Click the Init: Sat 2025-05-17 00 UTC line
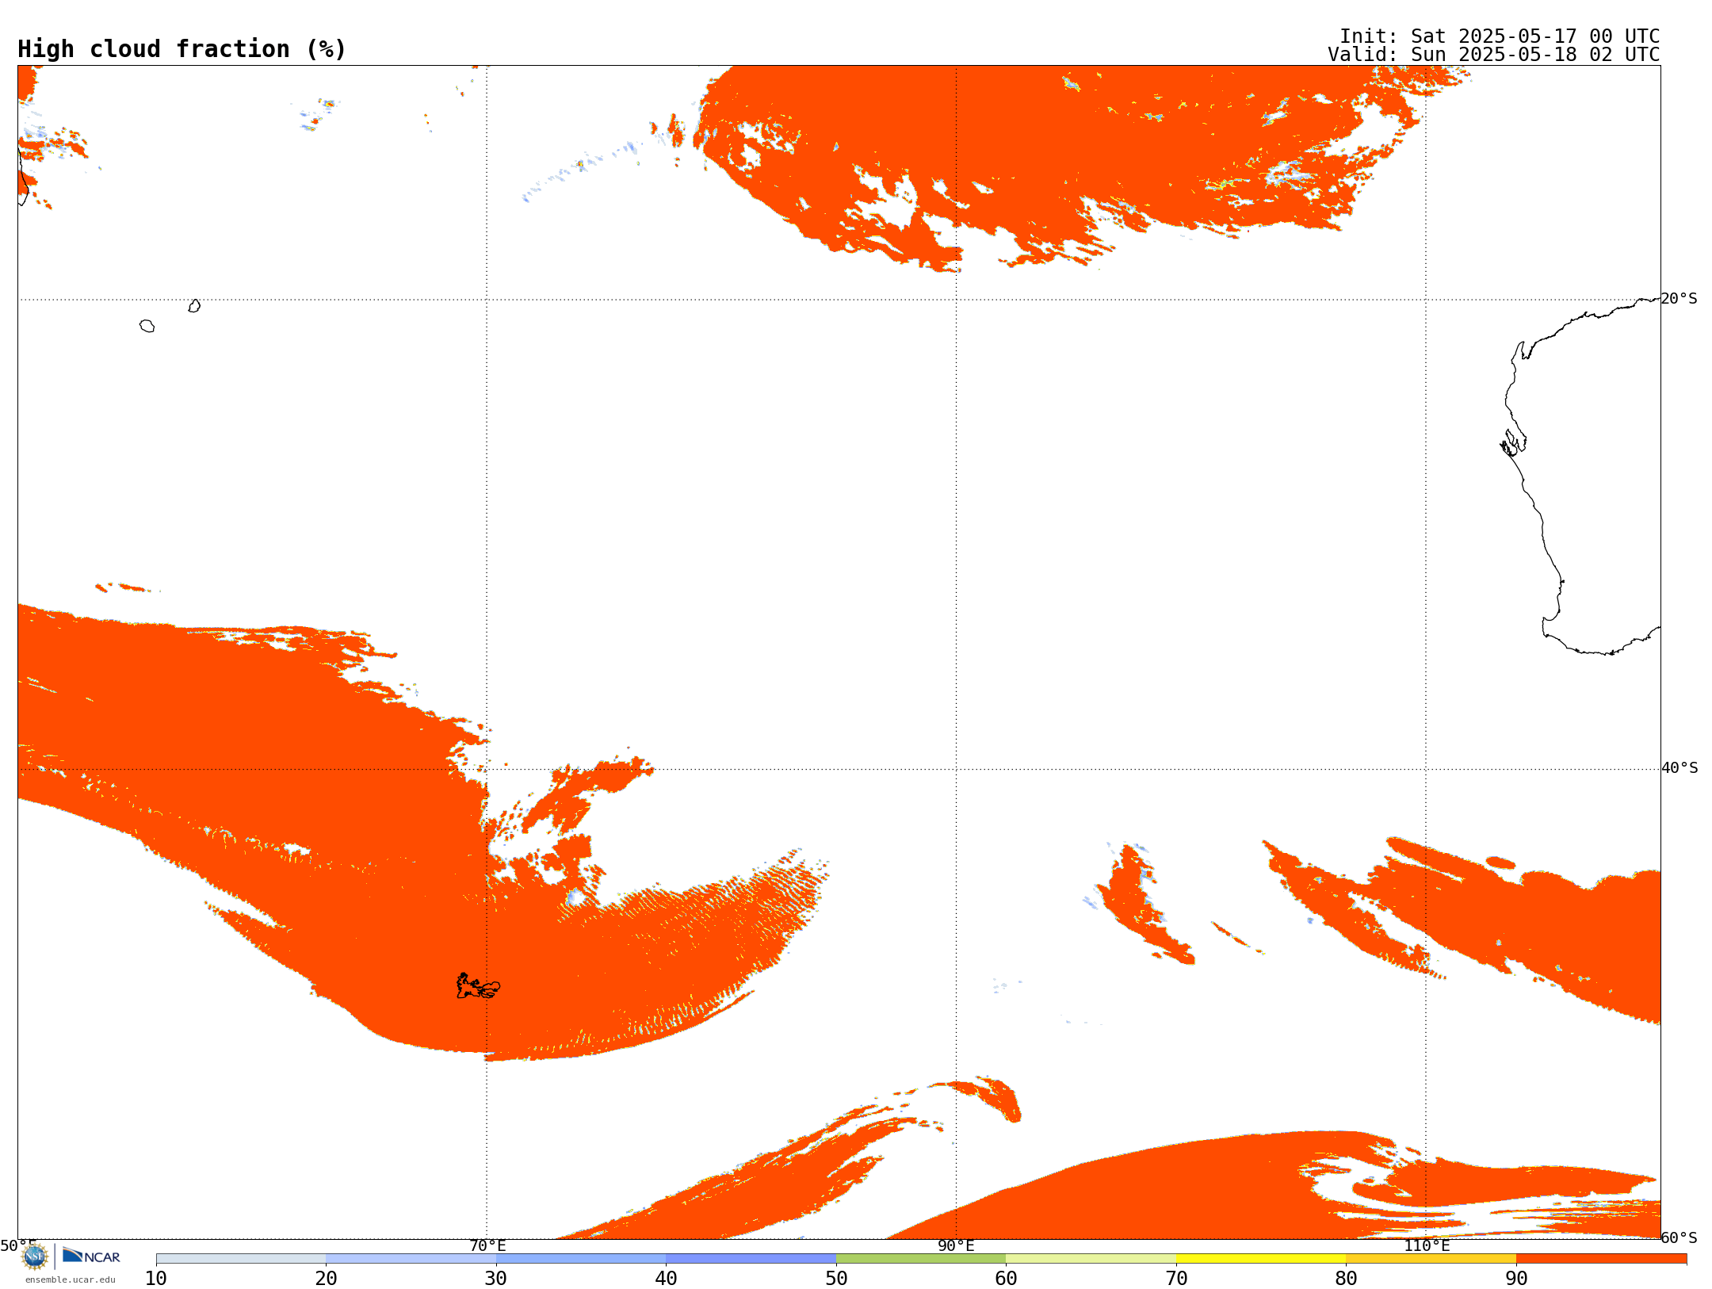The height and width of the screenshot is (1289, 1712). (x=1500, y=36)
